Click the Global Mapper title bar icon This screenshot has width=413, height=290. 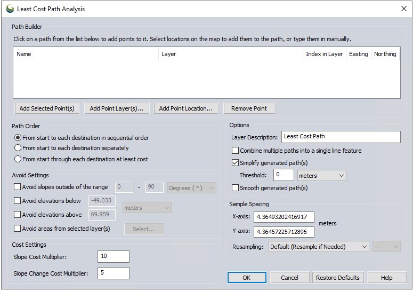tap(10, 9)
